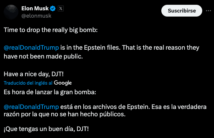Click the blue verified checkmark badge
Screen dimensions: 214x138
pyautogui.click(x=53, y=8)
